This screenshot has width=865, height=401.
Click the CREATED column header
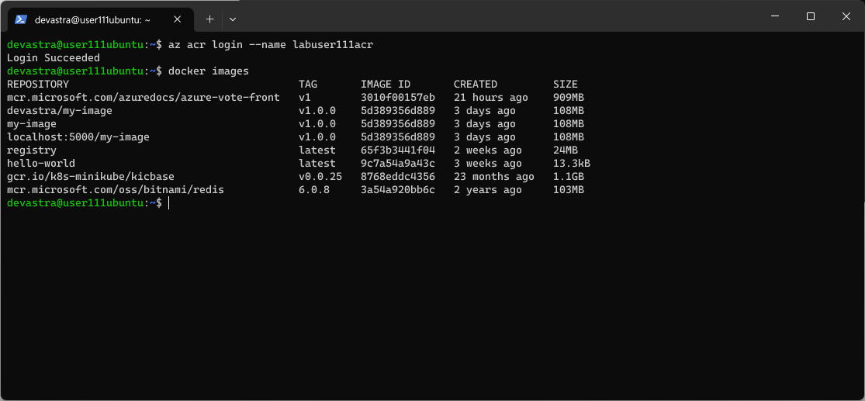(476, 85)
